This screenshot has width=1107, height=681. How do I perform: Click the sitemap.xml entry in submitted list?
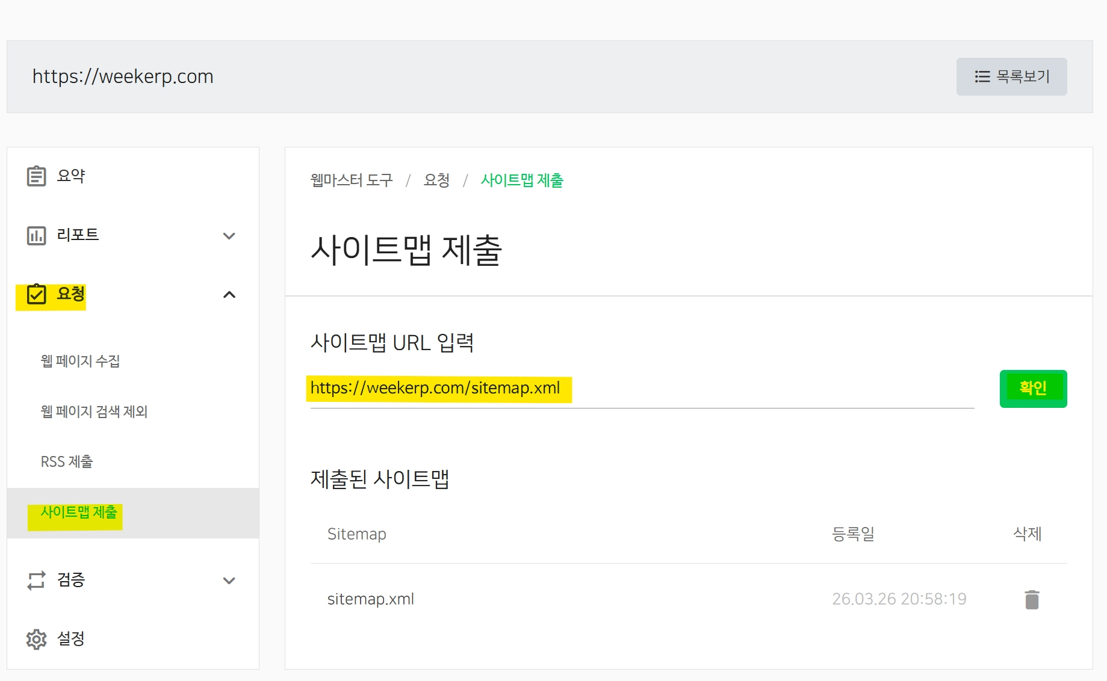point(370,599)
